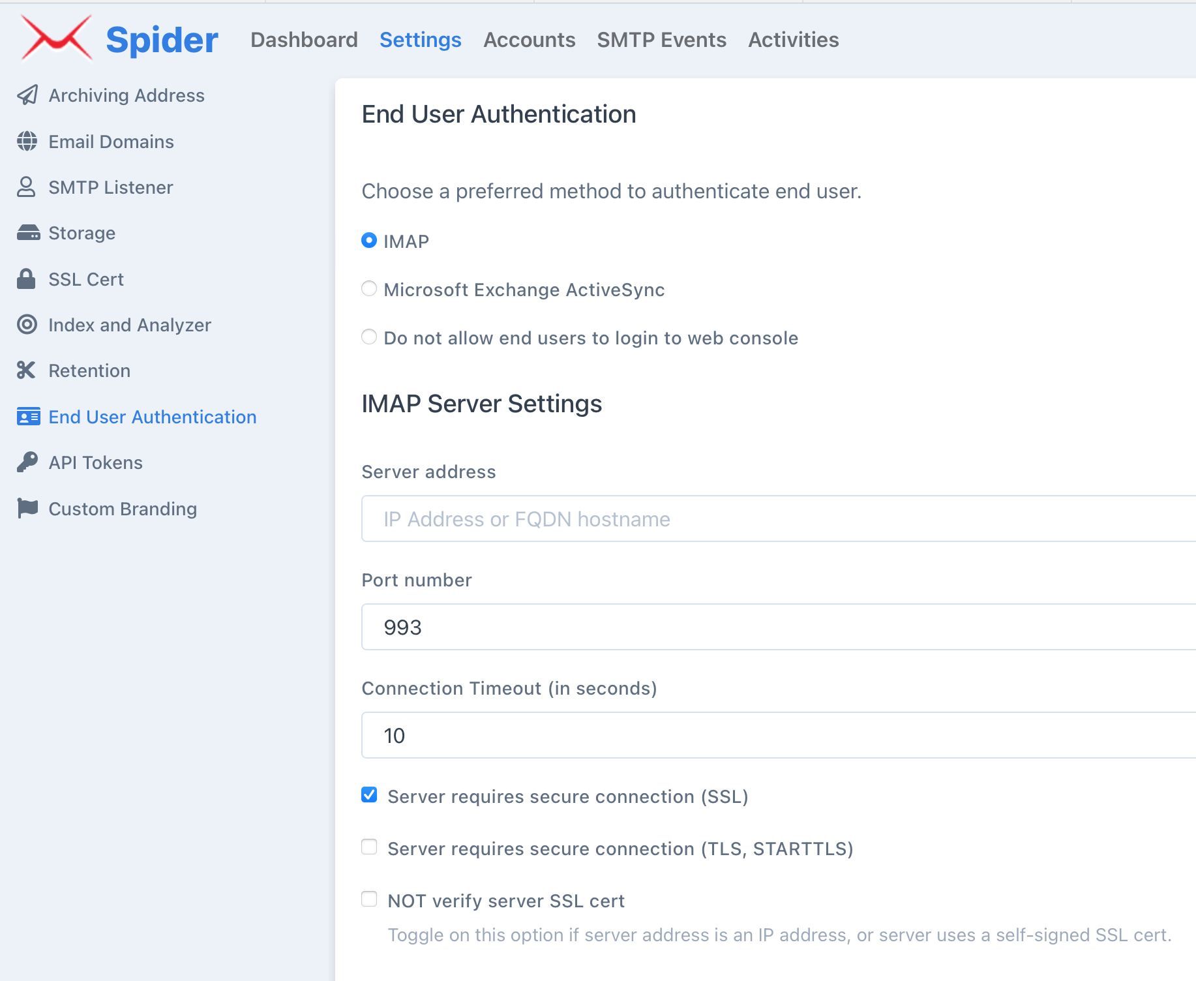Click the Custom Branding flag icon
Screen dimensions: 1196x981
pyautogui.click(x=27, y=508)
